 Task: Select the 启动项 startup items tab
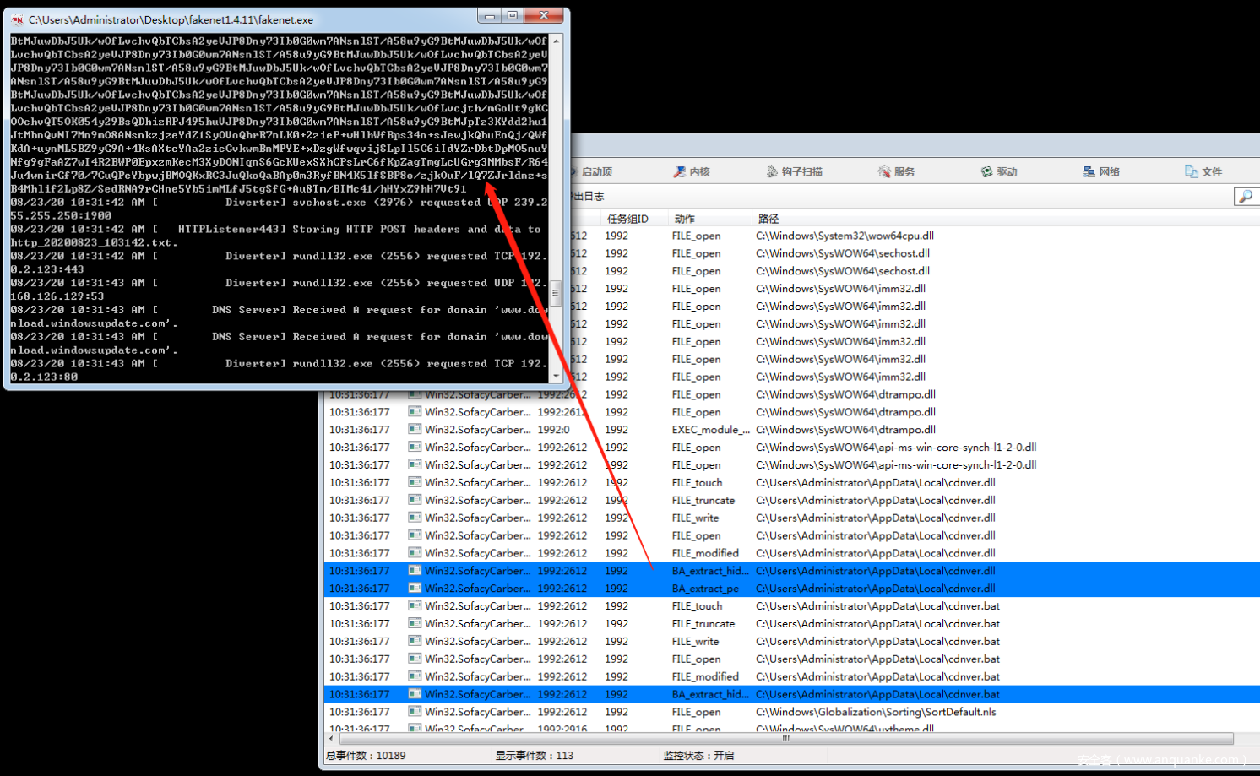[594, 171]
